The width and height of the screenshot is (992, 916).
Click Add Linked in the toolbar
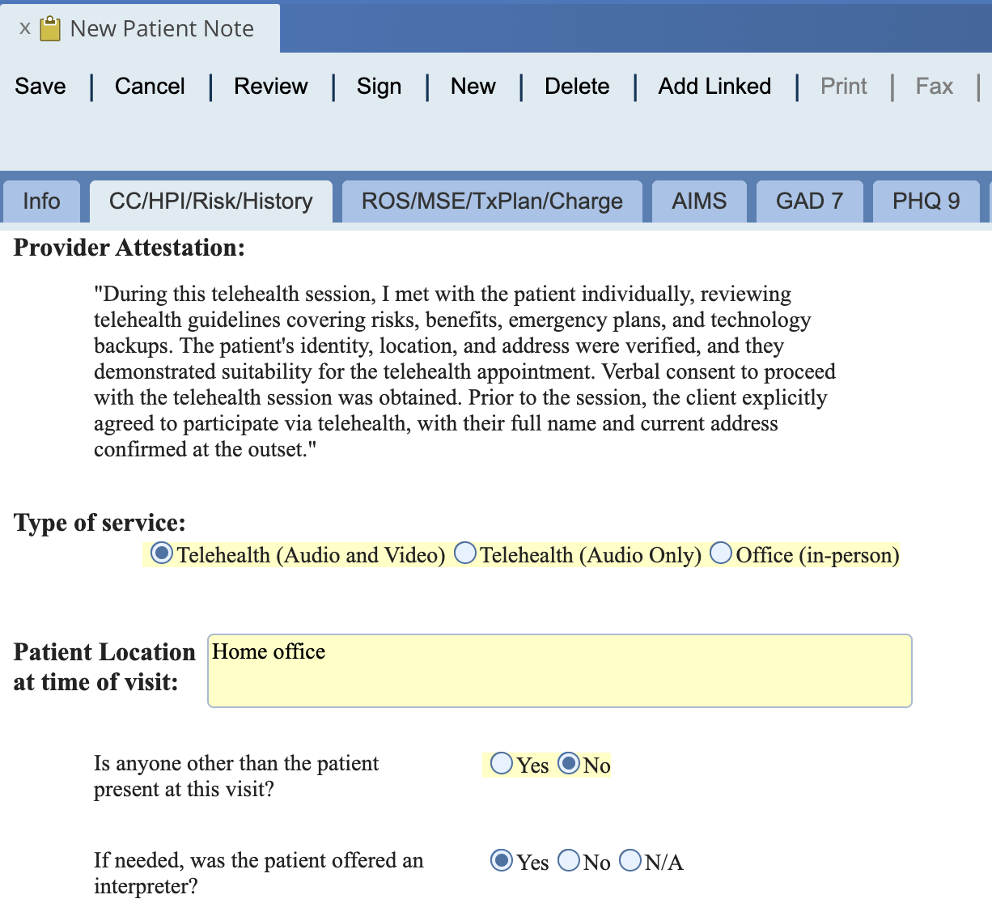(714, 86)
